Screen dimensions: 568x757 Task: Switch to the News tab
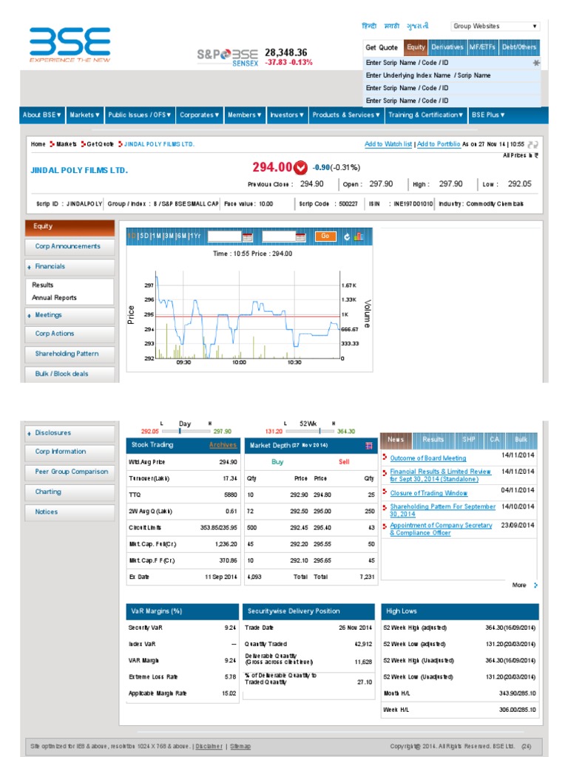(x=396, y=440)
